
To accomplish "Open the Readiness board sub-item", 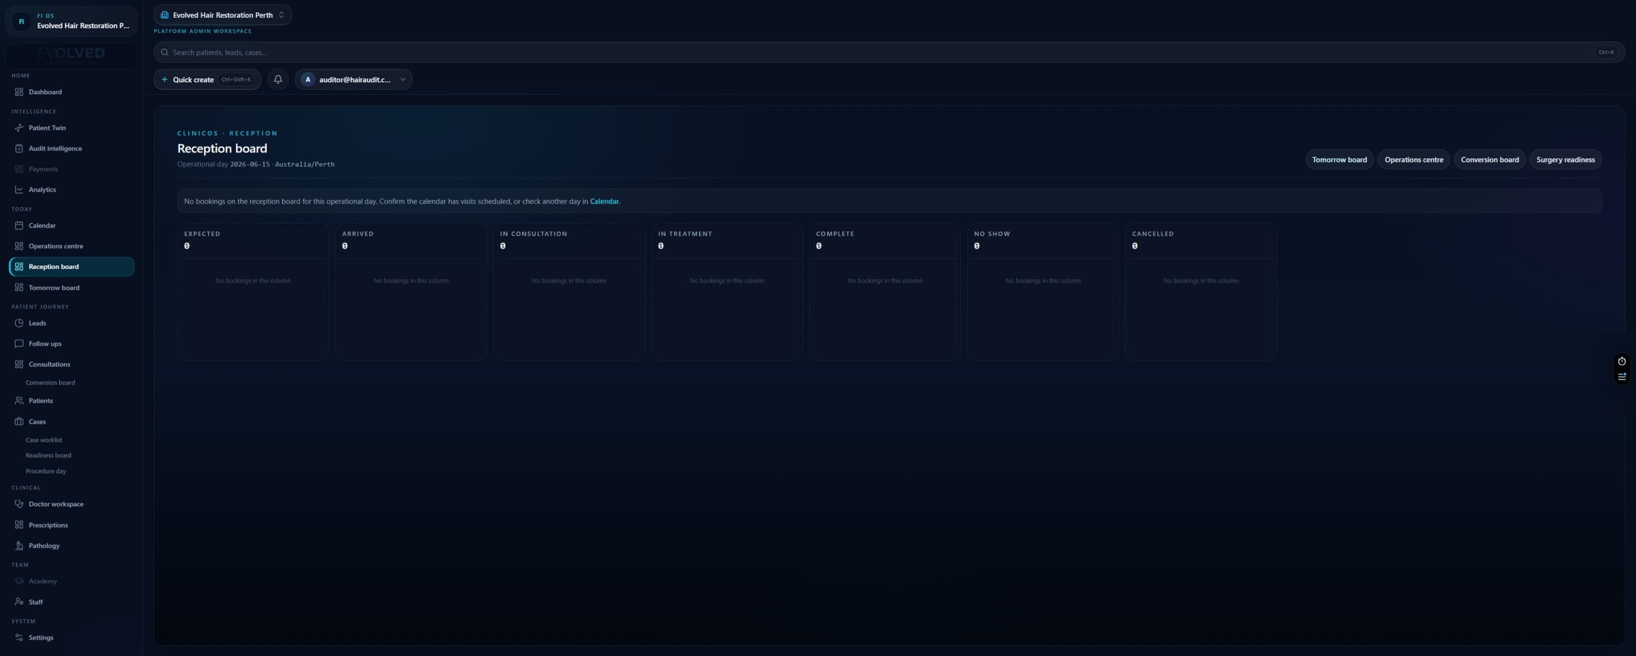I will 48,455.
